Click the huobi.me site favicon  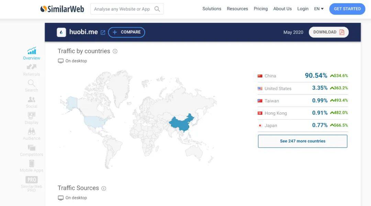(61, 32)
